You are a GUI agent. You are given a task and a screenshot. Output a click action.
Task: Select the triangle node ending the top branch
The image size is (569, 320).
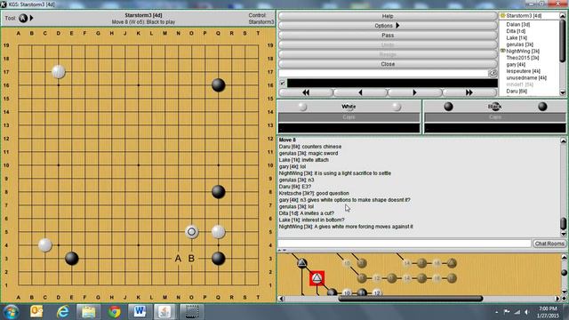point(452,263)
